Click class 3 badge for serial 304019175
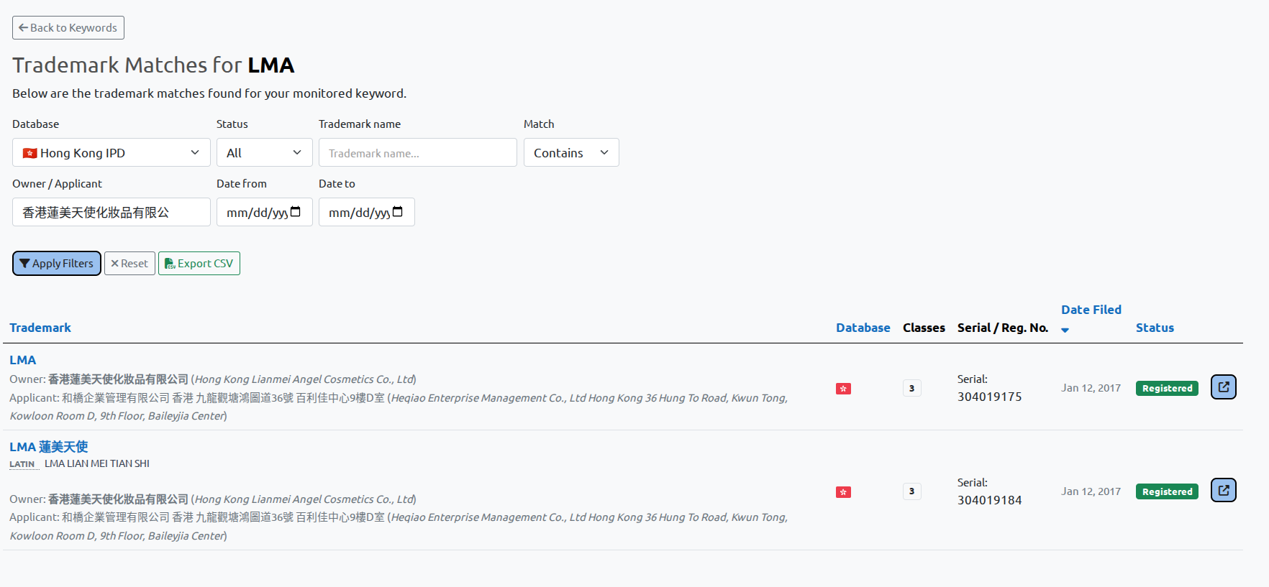 click(911, 388)
